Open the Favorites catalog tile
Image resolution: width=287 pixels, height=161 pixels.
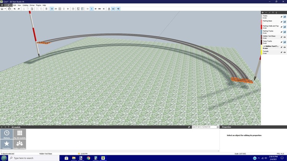pos(7,144)
